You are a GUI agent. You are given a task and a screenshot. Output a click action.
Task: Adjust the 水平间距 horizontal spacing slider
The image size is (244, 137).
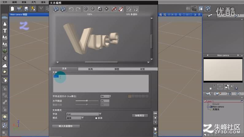coord(87,101)
